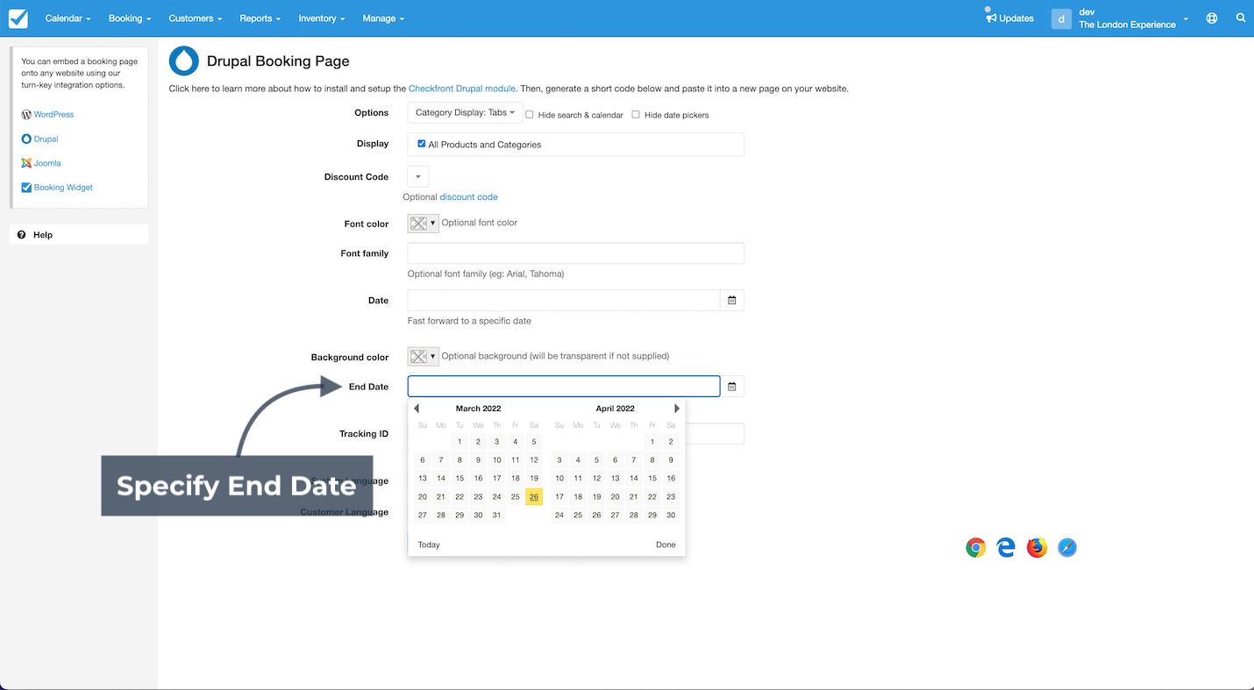This screenshot has width=1254, height=690.
Task: Click the Edge browser icon
Action: [x=1006, y=548]
